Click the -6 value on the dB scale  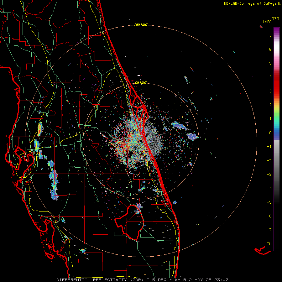click(x=269, y=216)
